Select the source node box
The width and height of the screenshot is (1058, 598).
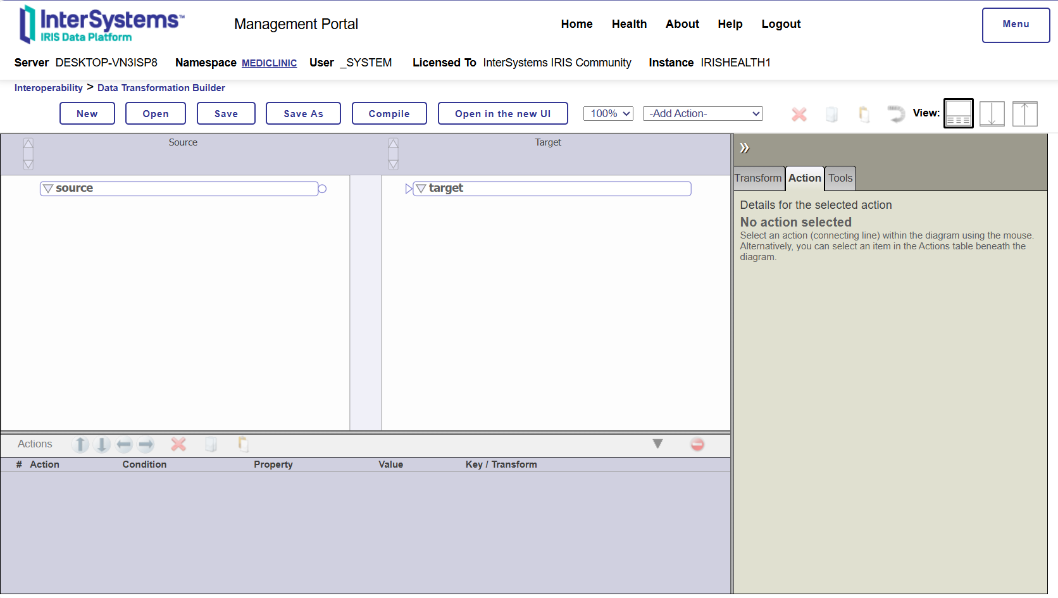pos(179,189)
